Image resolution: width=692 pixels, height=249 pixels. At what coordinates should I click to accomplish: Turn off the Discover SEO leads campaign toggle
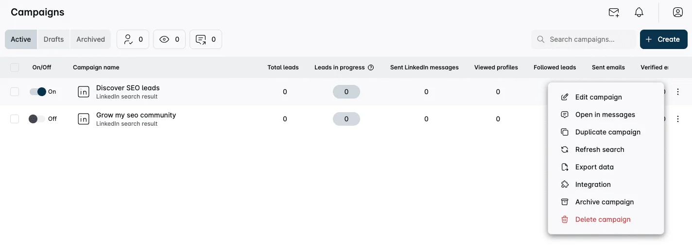(37, 92)
